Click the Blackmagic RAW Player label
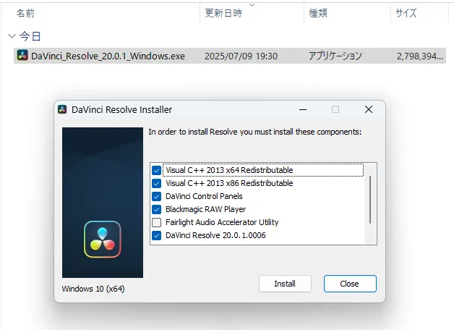Image resolution: width=454 pixels, height=330 pixels. [x=205, y=209]
